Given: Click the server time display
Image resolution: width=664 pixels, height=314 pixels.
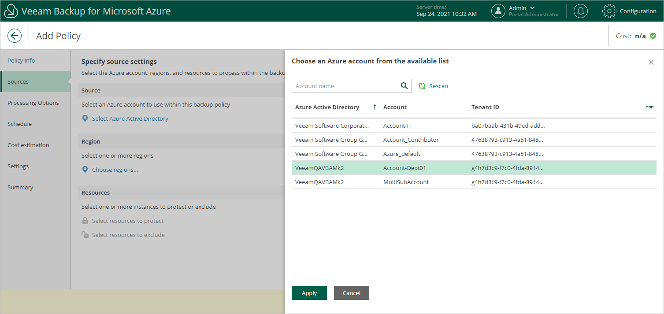Looking at the screenshot, I should point(446,11).
